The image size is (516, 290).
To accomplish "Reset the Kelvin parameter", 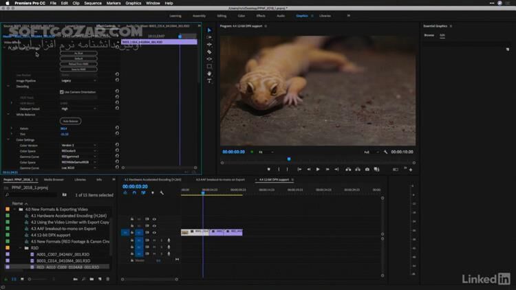I will coord(117,128).
